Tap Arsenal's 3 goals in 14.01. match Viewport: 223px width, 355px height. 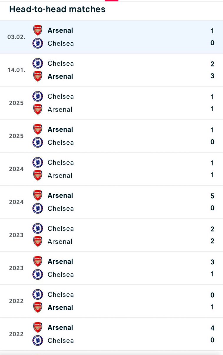click(x=212, y=76)
